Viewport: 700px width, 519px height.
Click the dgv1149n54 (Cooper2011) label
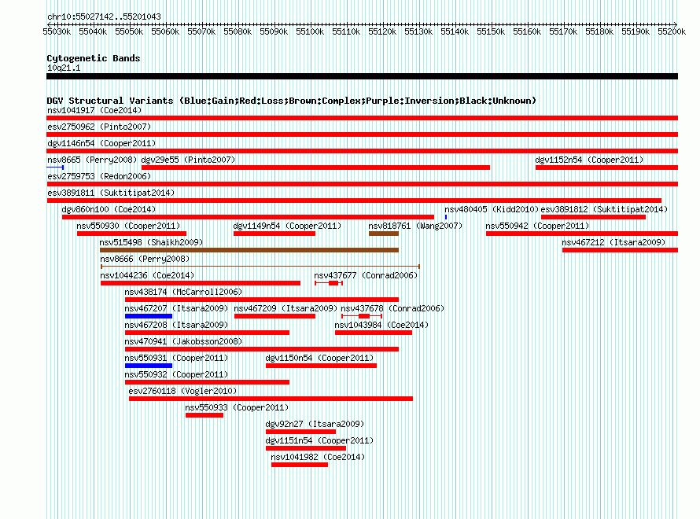click(x=287, y=226)
